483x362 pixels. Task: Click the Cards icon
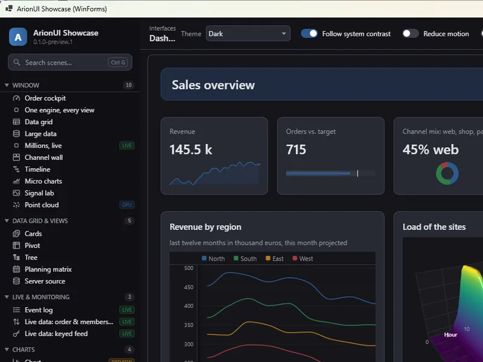16,233
